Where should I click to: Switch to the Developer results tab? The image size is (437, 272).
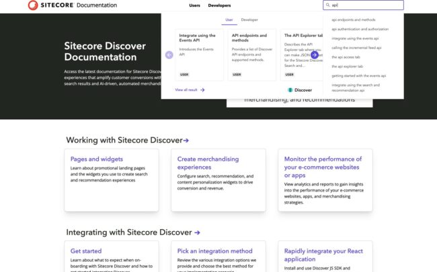(x=249, y=20)
